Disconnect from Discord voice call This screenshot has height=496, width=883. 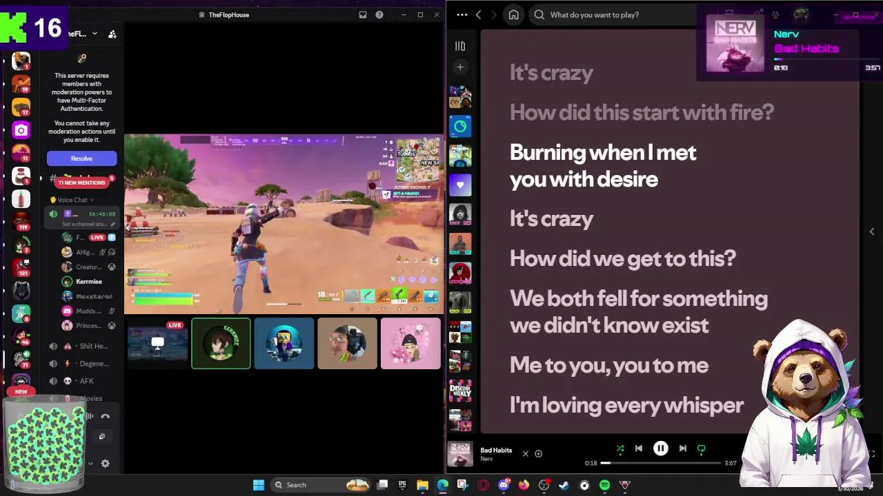pyautogui.click(x=105, y=417)
